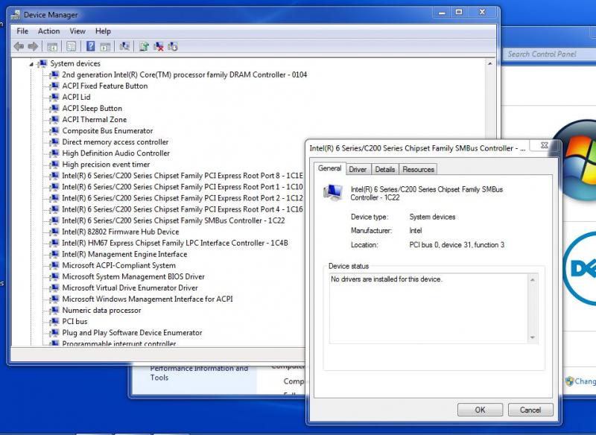Select Microsoft Virtual Drive Enumerator Driver
This screenshot has width=596, height=435.
(x=130, y=288)
